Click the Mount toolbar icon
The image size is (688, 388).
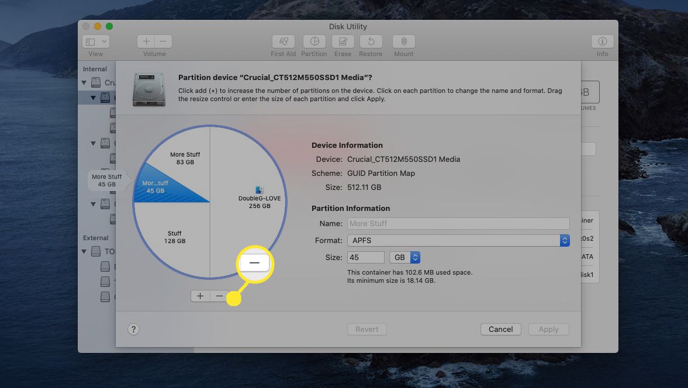tap(403, 42)
